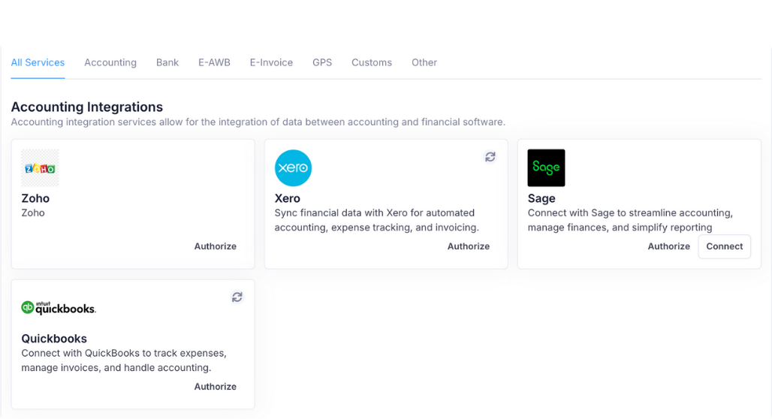This screenshot has height=419, width=772.
Task: Click the Zoho logo icon
Action: point(40,168)
